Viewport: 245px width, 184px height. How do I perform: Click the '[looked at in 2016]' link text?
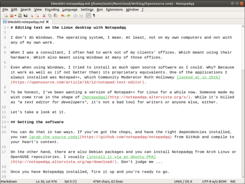pyautogui.click(x=198, y=77)
